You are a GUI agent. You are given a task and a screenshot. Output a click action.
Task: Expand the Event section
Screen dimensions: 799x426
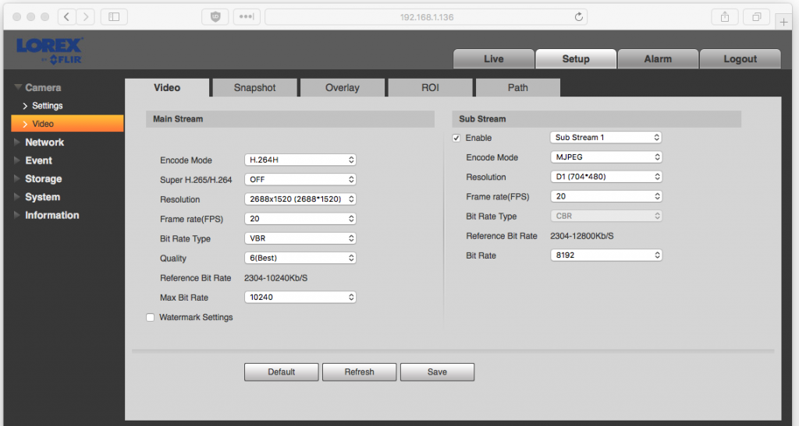click(x=34, y=160)
